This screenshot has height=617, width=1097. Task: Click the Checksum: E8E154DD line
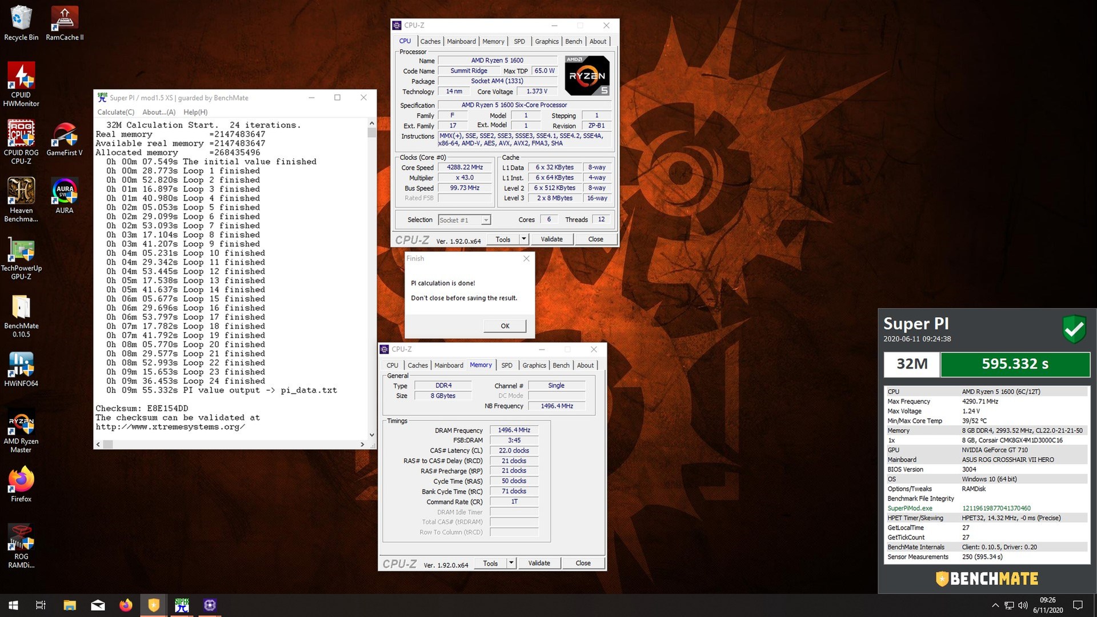pos(142,408)
